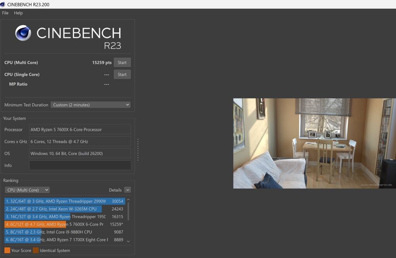Screen dimensions: 396x258
Task: Click the rendered room preview image
Action: coord(314,143)
